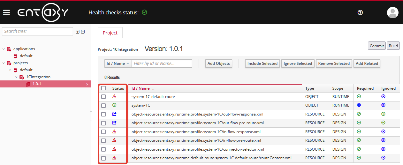Select default under applications in tree
The width and height of the screenshot is (403, 165).
click(x=26, y=56)
